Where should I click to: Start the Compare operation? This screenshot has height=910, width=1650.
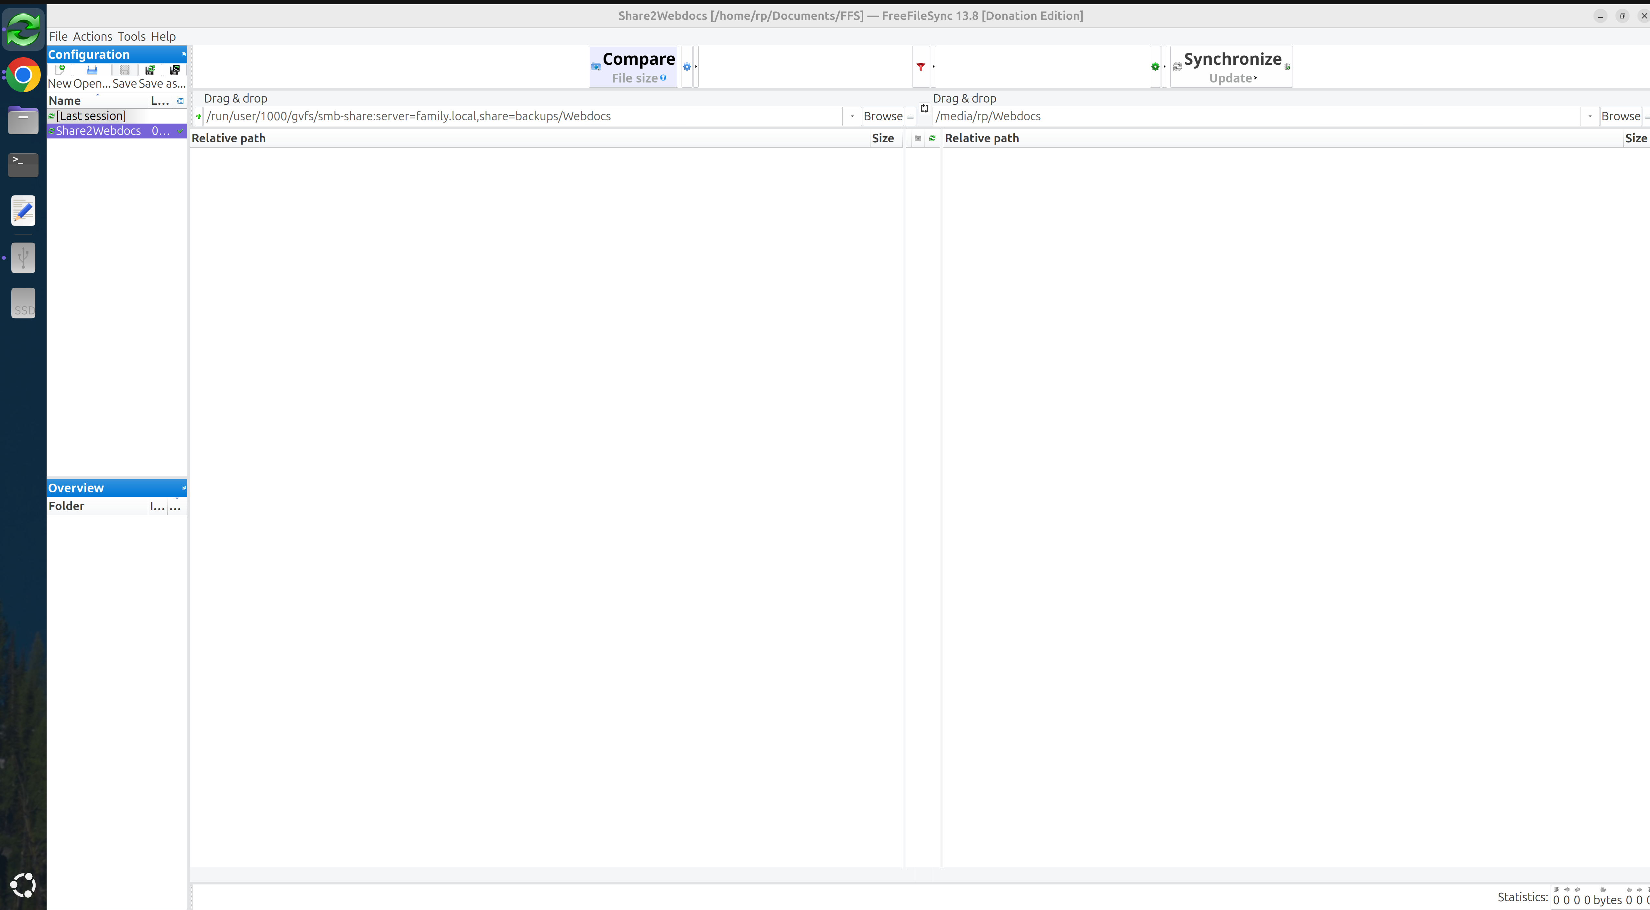(x=633, y=67)
